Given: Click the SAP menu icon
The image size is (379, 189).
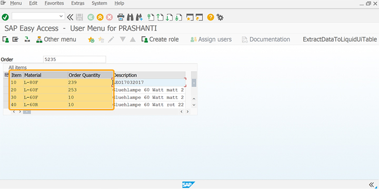Looking at the screenshot, I should point(15,39).
